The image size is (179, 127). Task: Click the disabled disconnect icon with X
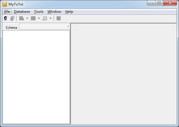point(12,18)
